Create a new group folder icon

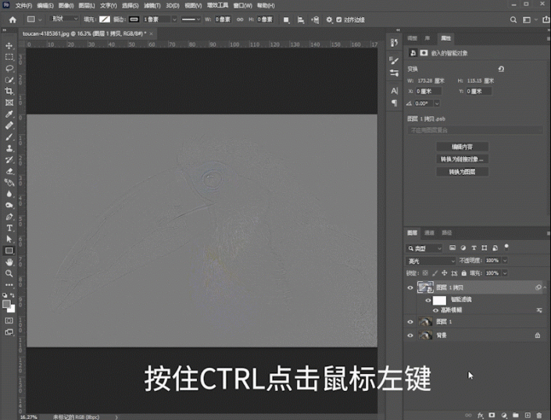click(x=516, y=415)
